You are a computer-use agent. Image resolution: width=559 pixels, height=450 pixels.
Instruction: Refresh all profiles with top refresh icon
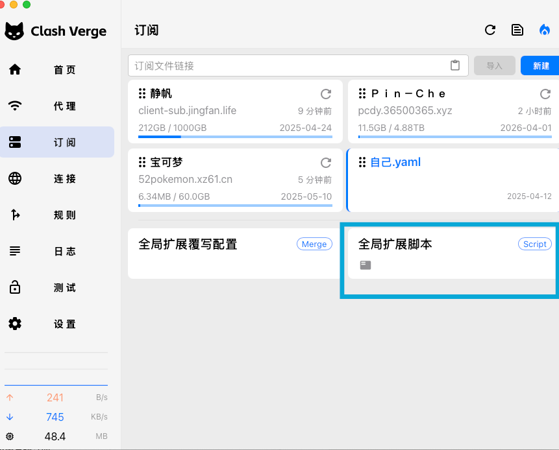(490, 30)
